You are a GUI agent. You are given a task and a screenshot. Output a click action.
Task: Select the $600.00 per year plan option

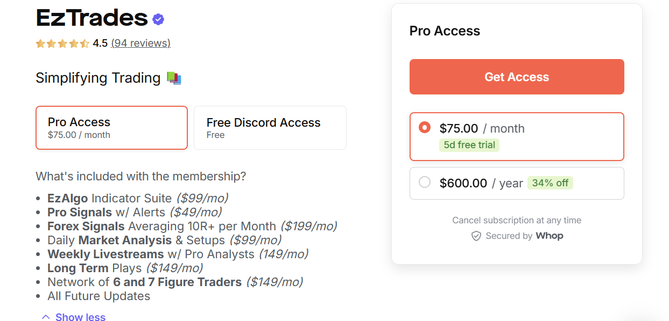click(x=424, y=183)
